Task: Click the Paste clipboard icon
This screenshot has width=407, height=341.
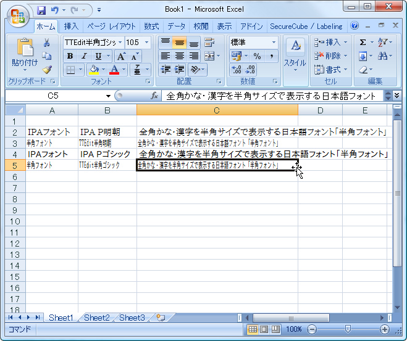Action: click(25, 47)
